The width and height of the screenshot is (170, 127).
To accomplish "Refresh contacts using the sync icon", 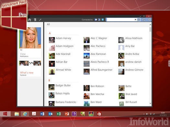I will tap(144, 20).
